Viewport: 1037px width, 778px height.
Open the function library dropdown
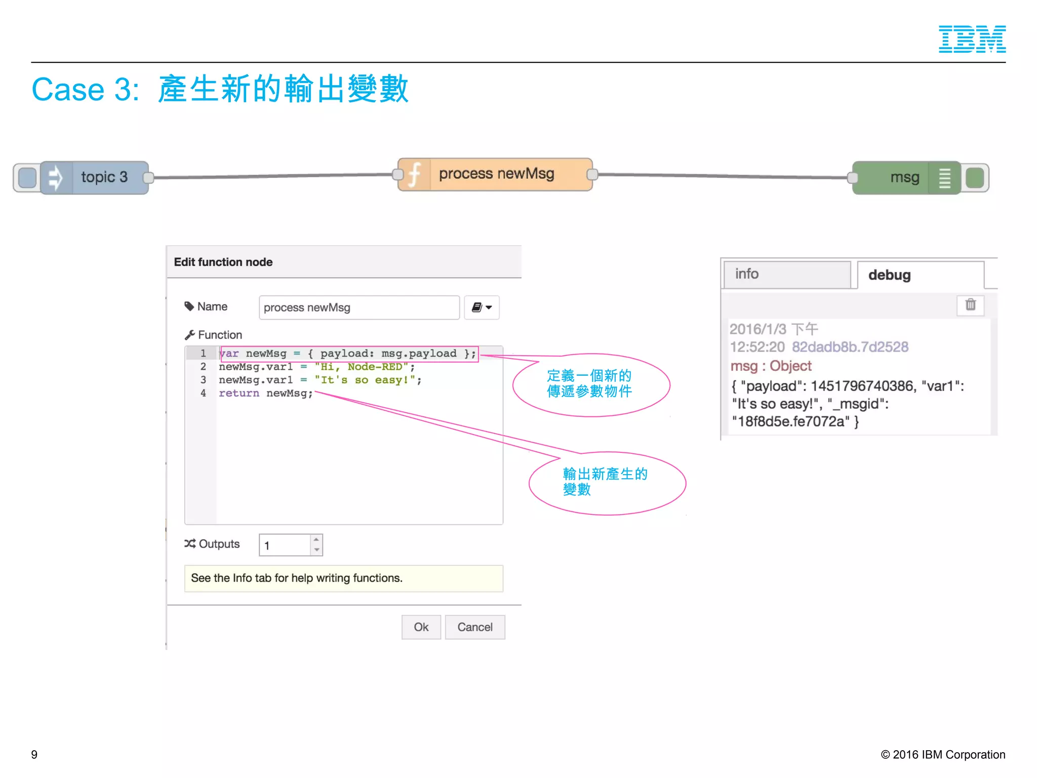click(482, 307)
